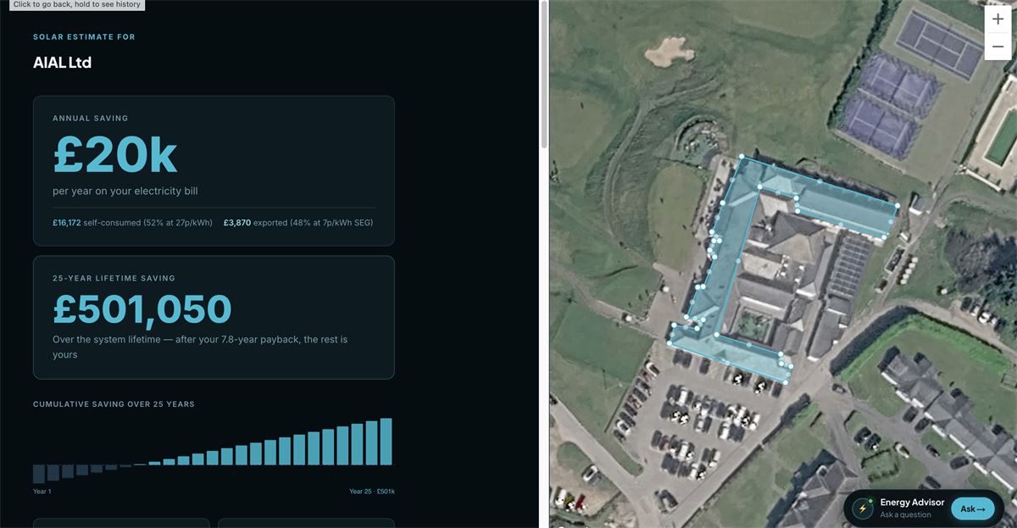Click the SOLAR ESTIMATE FOR label
Viewport: 1017px width, 528px height.
[x=84, y=37]
